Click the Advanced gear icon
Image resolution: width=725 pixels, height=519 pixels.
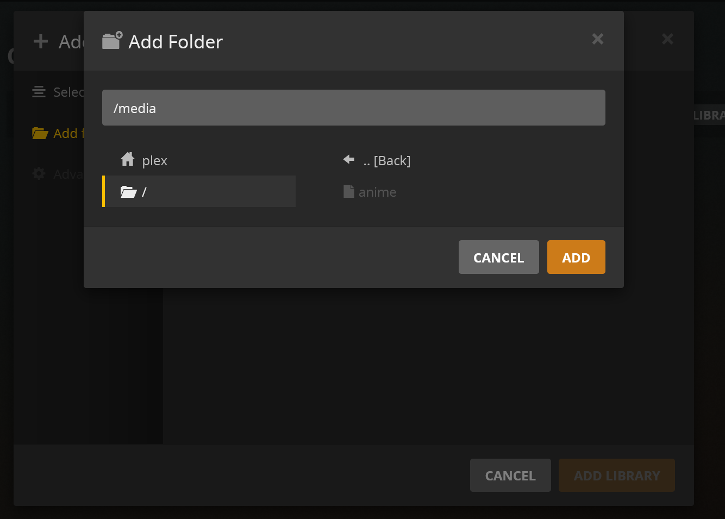point(39,174)
